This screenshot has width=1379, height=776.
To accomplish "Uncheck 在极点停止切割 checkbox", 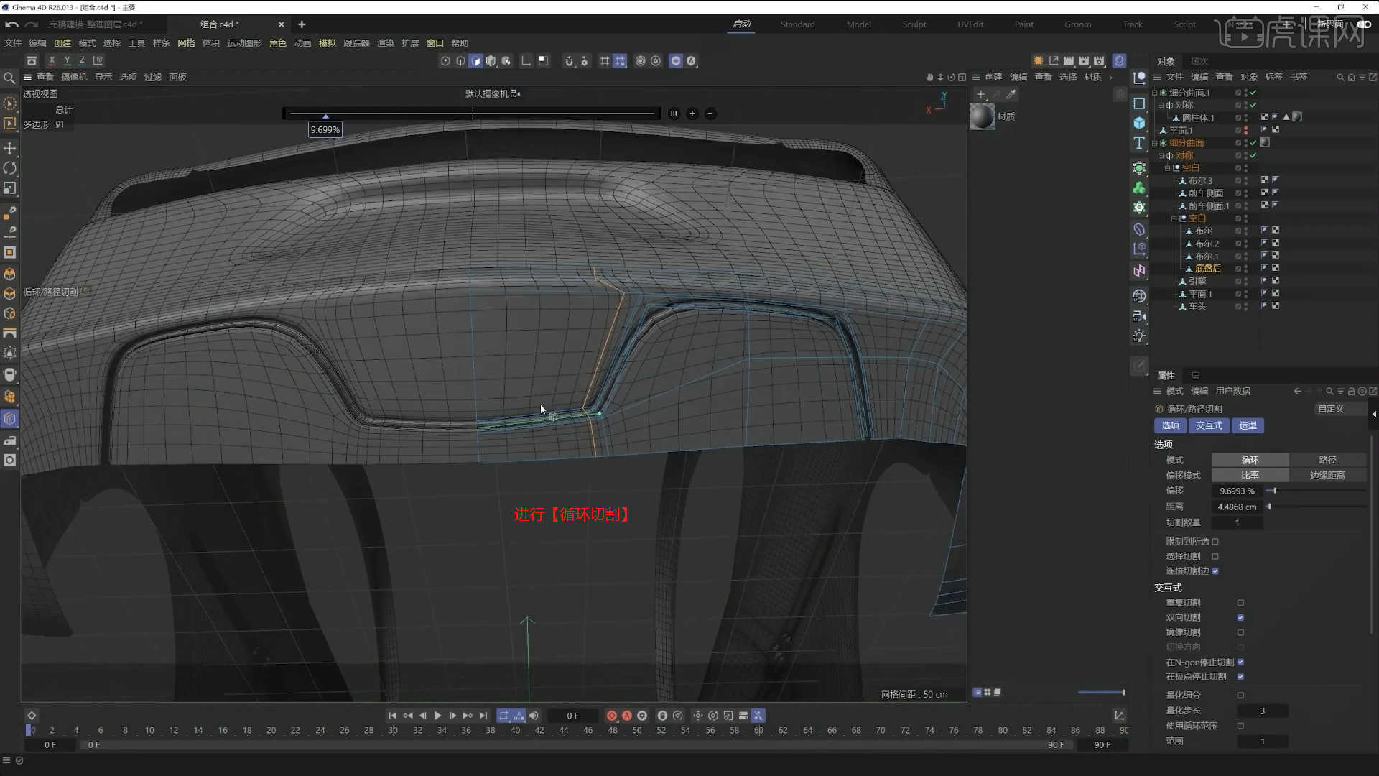I will [x=1240, y=677].
